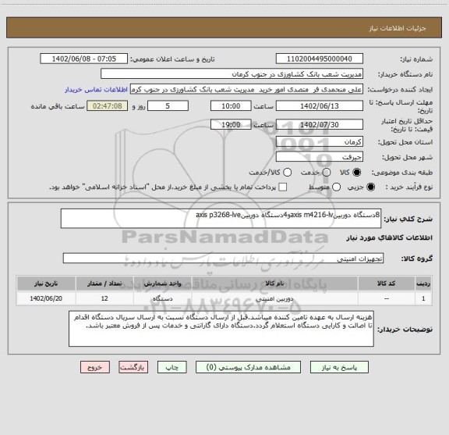The width and height of the screenshot is (449, 435).
Task: Click the buyer organization name field
Action: (232, 74)
